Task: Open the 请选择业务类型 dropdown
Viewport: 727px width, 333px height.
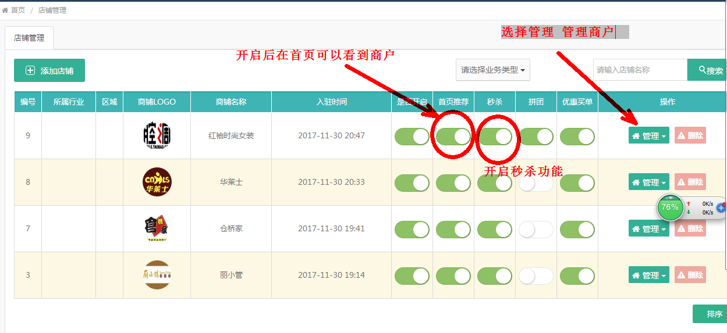Action: [492, 70]
